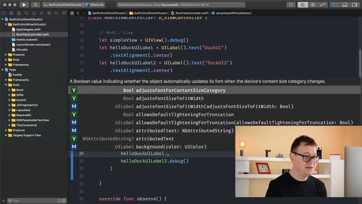Image resolution: width=362 pixels, height=204 pixels.
Task: Go back in editor history
Action: coord(78,13)
